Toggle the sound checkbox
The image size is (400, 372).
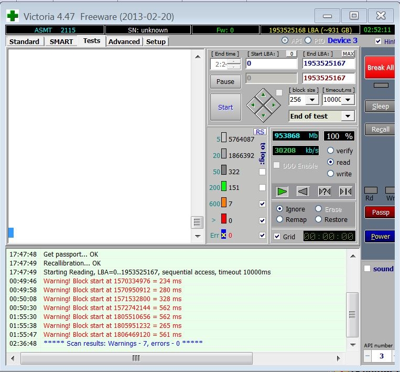click(x=367, y=268)
